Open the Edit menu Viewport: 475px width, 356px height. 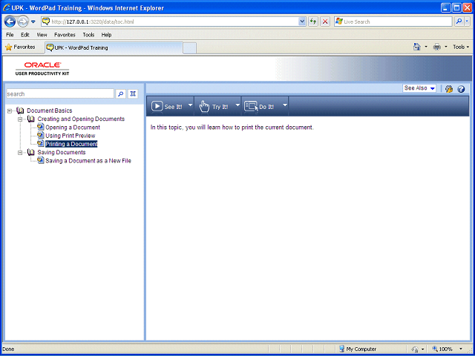[x=24, y=35]
